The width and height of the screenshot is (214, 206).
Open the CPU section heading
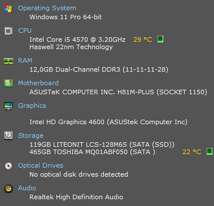(25, 30)
